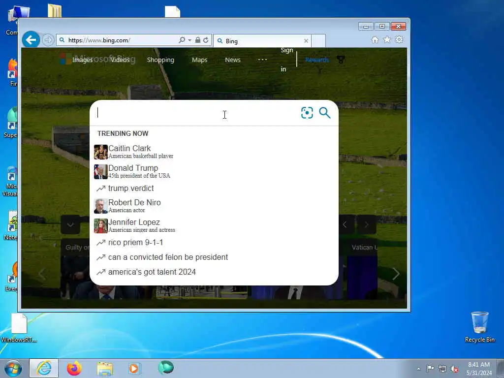Open Windows Media Player from the taskbar
The width and height of the screenshot is (504, 378).
click(134, 368)
